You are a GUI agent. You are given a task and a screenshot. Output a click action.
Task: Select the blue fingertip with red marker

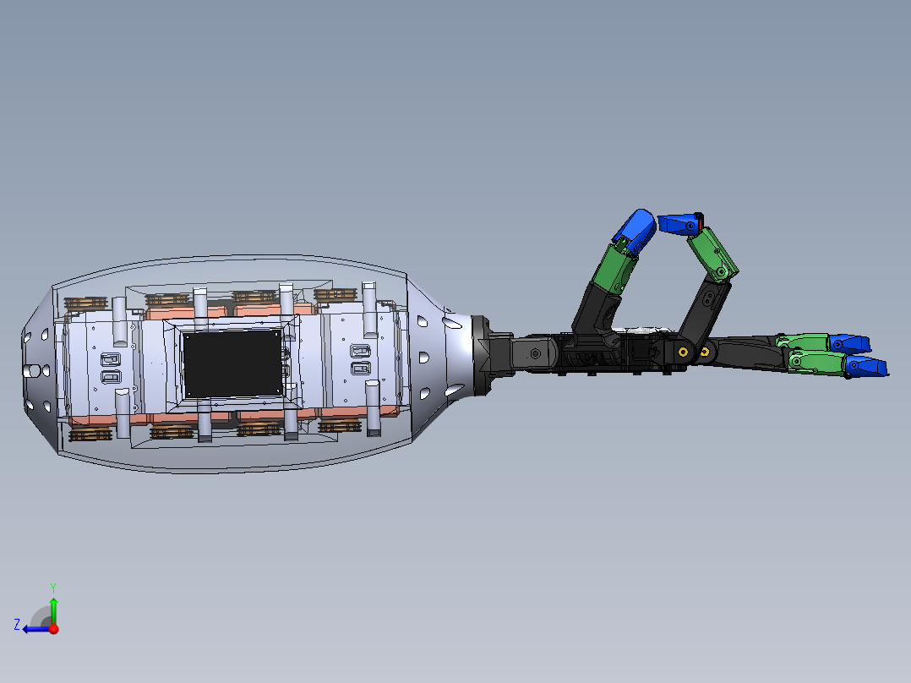tap(681, 224)
